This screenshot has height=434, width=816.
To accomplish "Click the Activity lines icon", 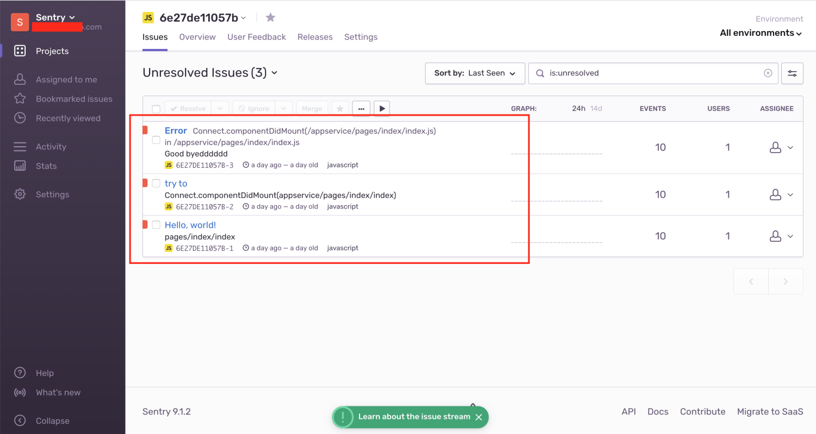I will click(x=20, y=147).
